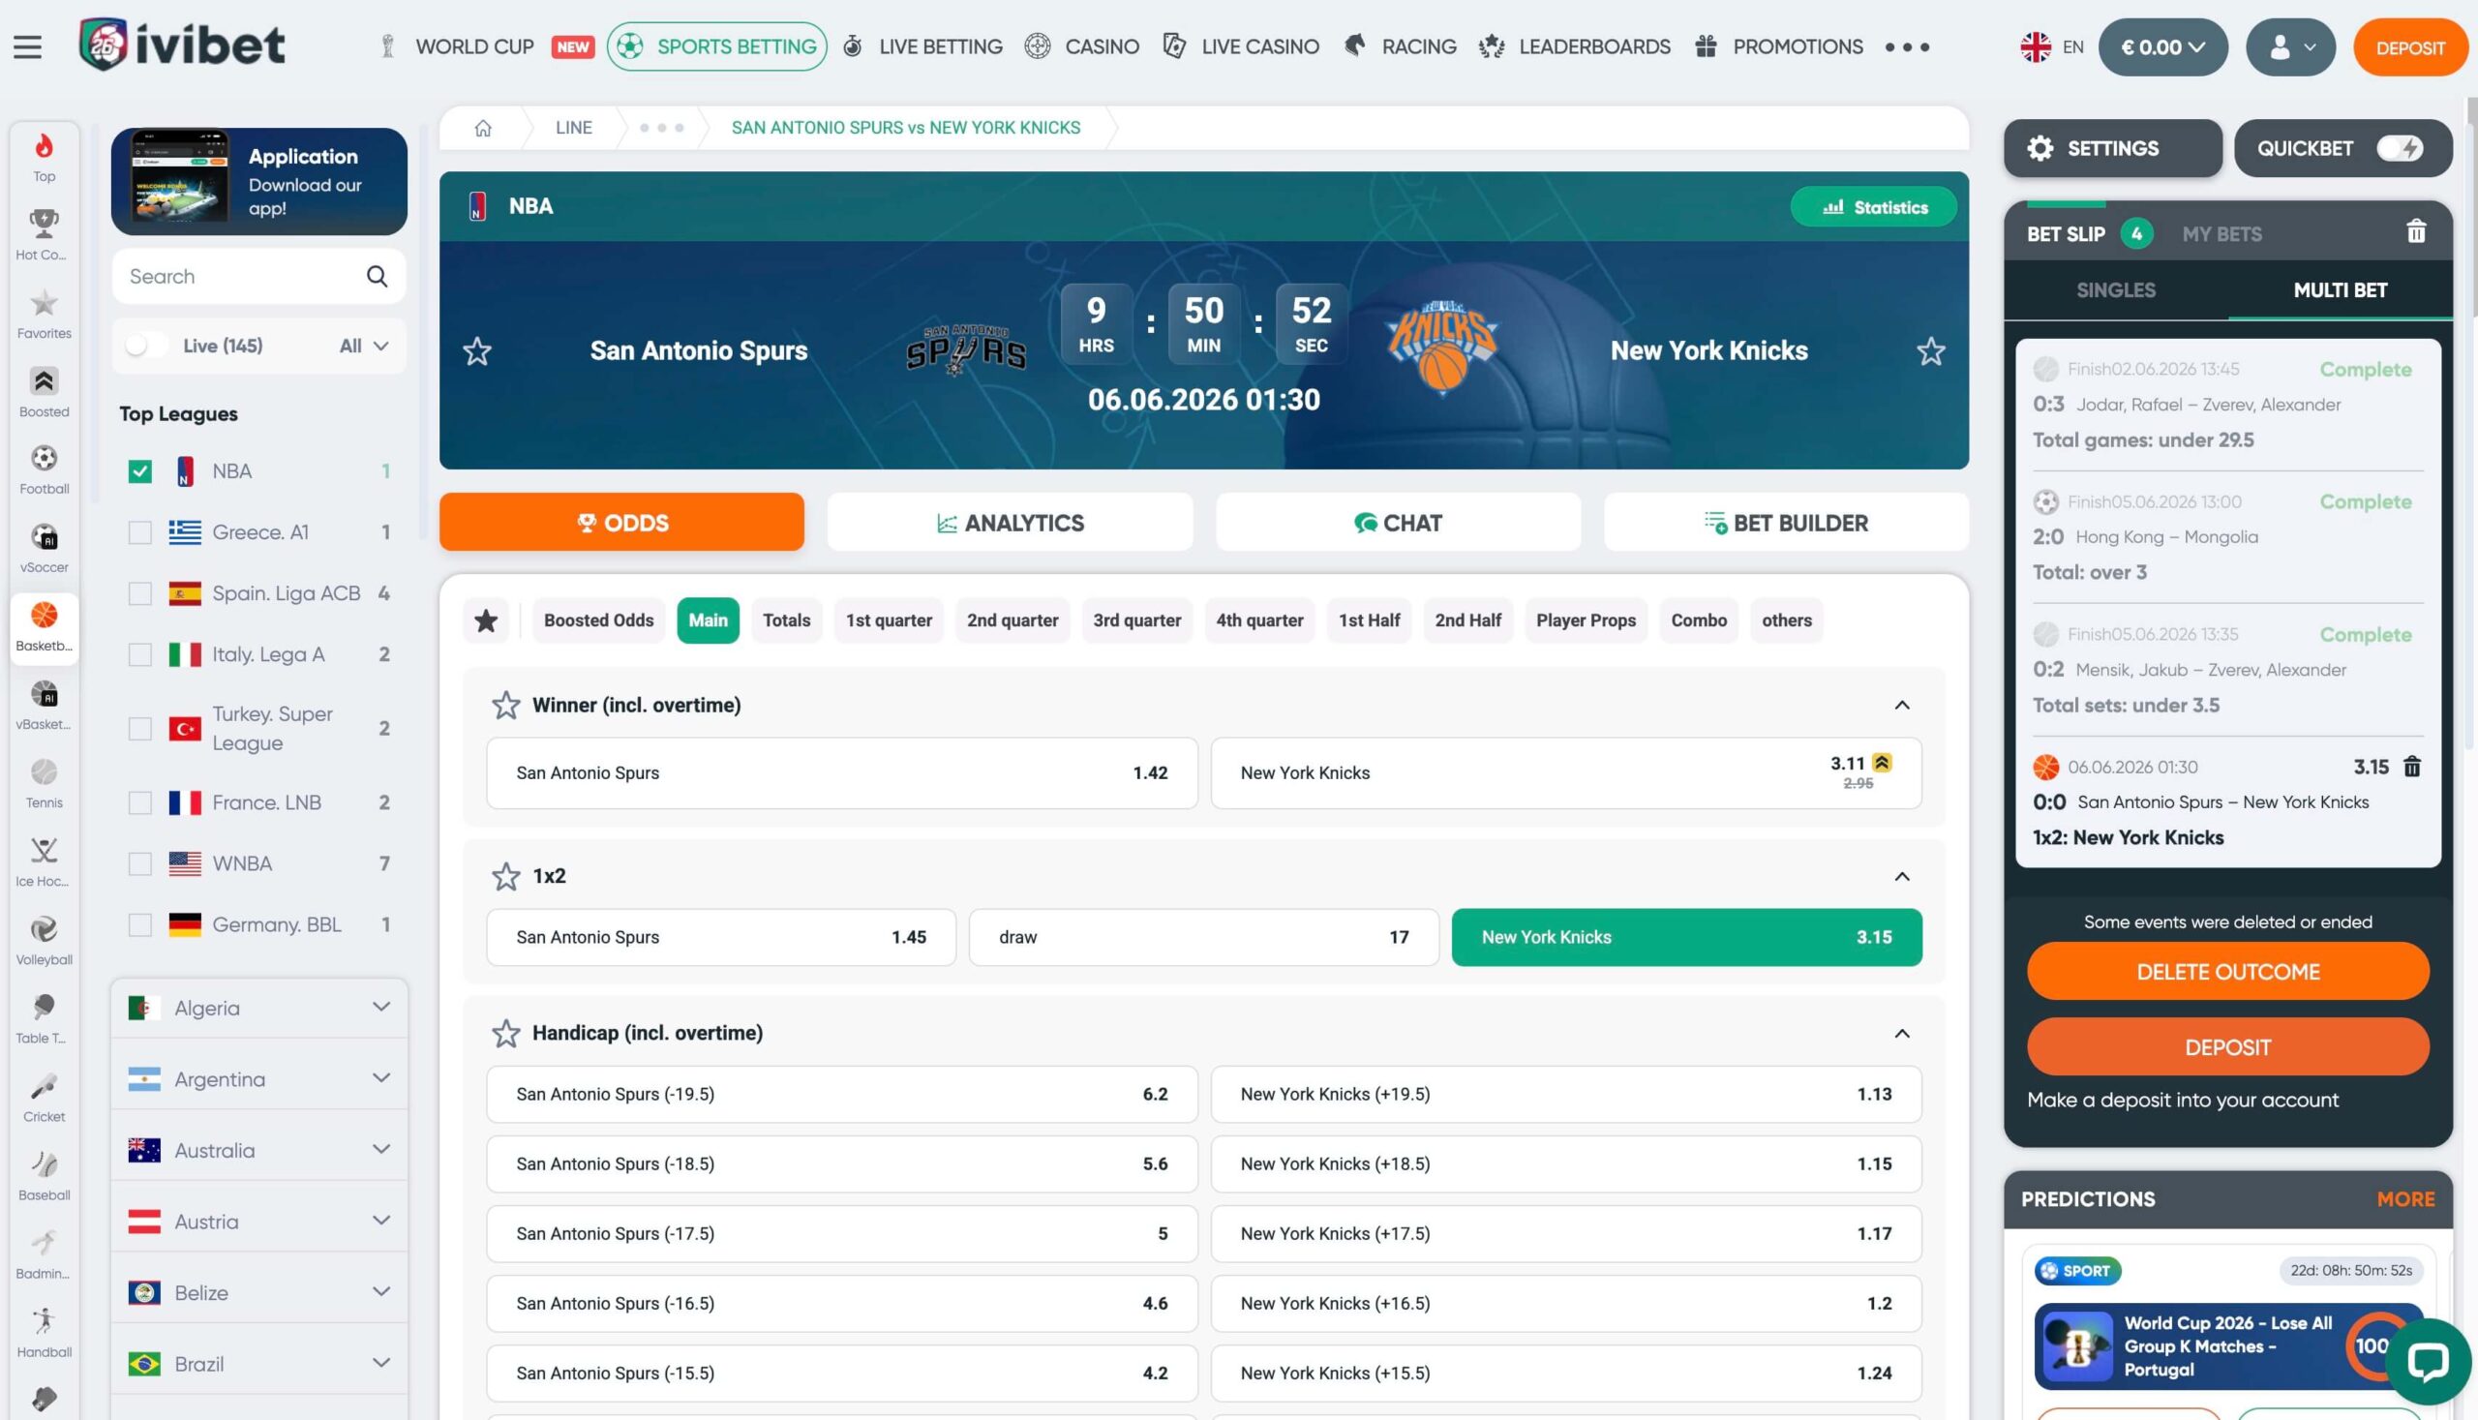Open Live Casino in top navigation

(1242, 46)
